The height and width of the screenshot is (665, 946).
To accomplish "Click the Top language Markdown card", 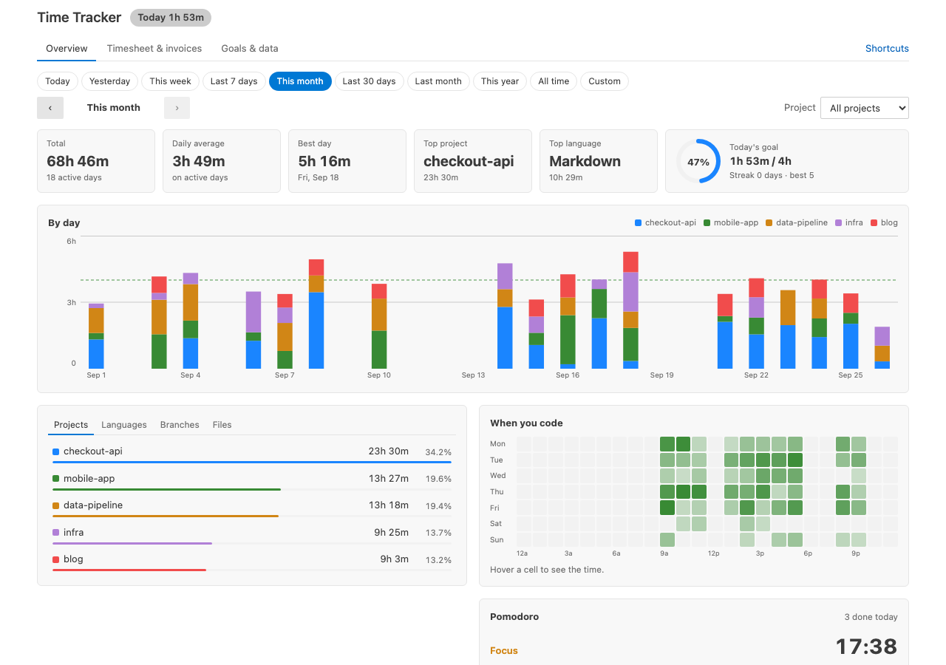I will (x=599, y=161).
